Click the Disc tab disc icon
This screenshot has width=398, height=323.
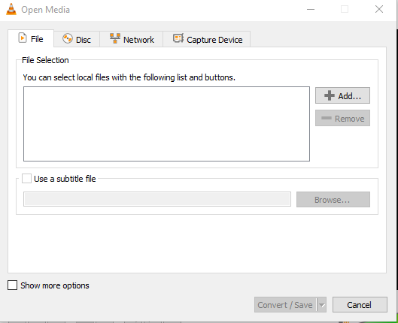coord(68,39)
